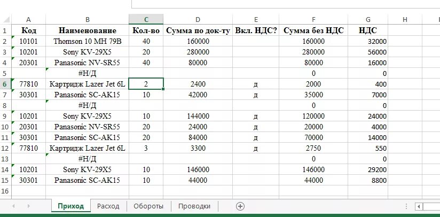Select column E header
This screenshot has width=440, height=217.
256,19
